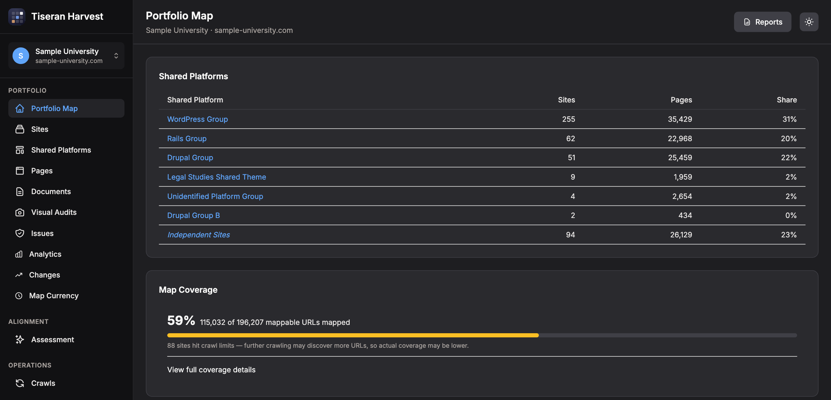Click the Tiseran Harvest logo icon
The image size is (831, 400).
(17, 17)
